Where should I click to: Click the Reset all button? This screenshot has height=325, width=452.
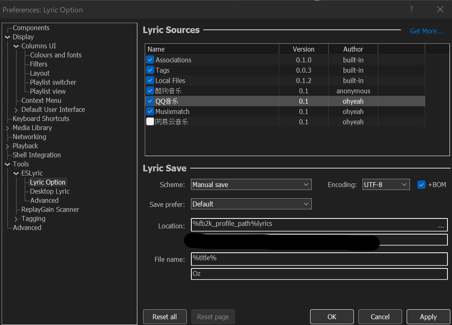tap(165, 316)
